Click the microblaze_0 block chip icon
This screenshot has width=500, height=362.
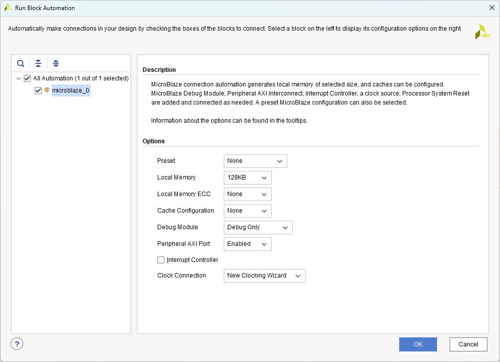[x=47, y=90]
